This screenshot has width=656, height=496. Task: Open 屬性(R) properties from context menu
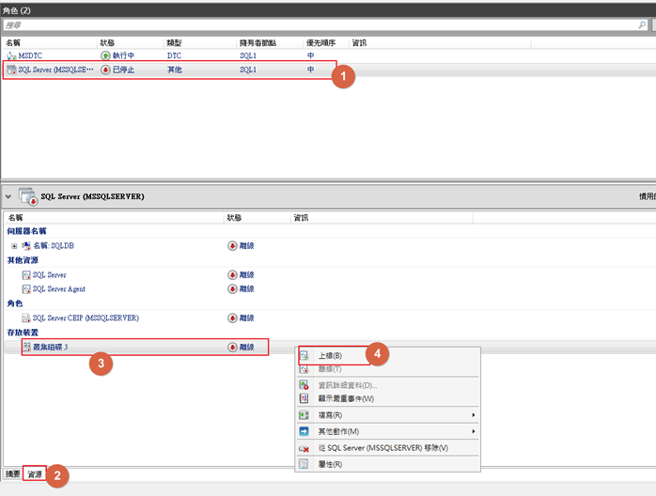coord(330,464)
